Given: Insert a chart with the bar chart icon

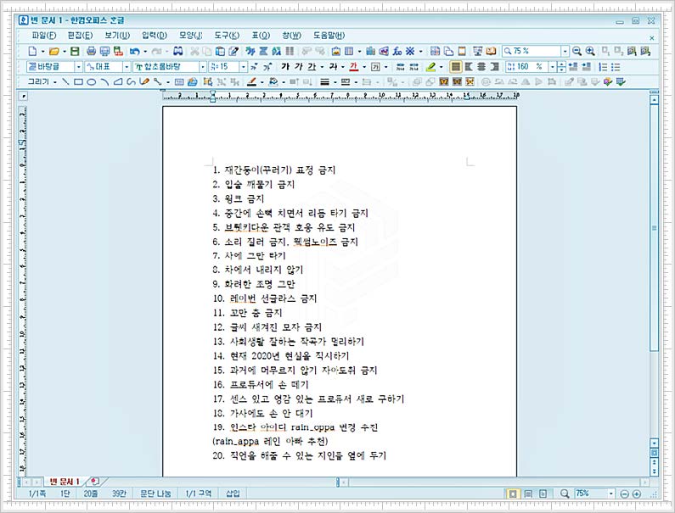Looking at the screenshot, I should (370, 51).
